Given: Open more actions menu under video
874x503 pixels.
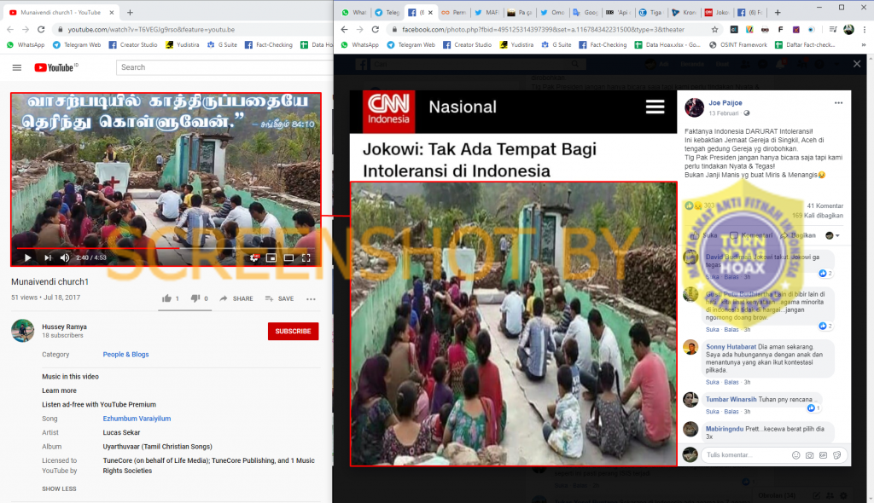Looking at the screenshot, I should click(311, 299).
